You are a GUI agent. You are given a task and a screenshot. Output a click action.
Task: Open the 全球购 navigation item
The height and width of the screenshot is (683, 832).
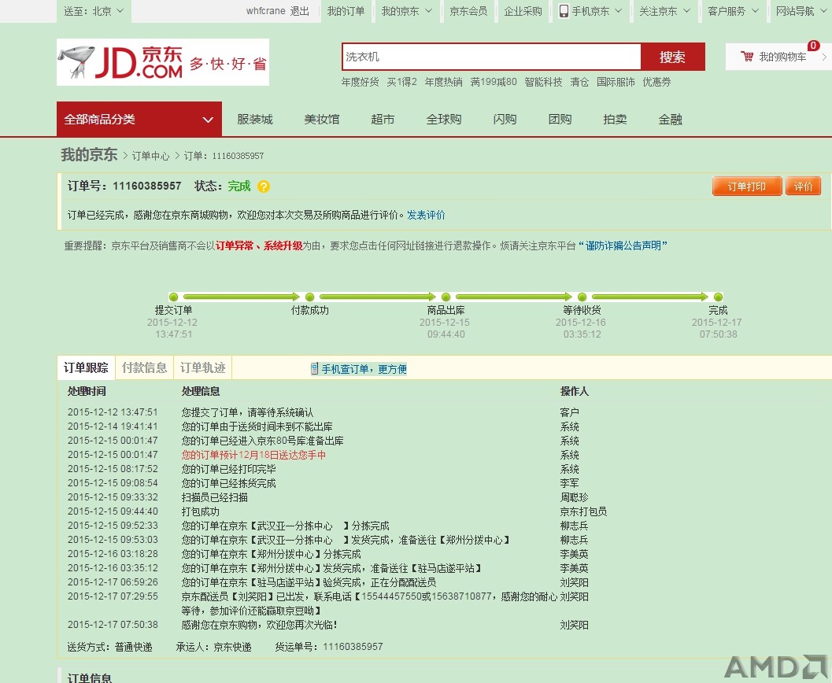[x=444, y=120]
